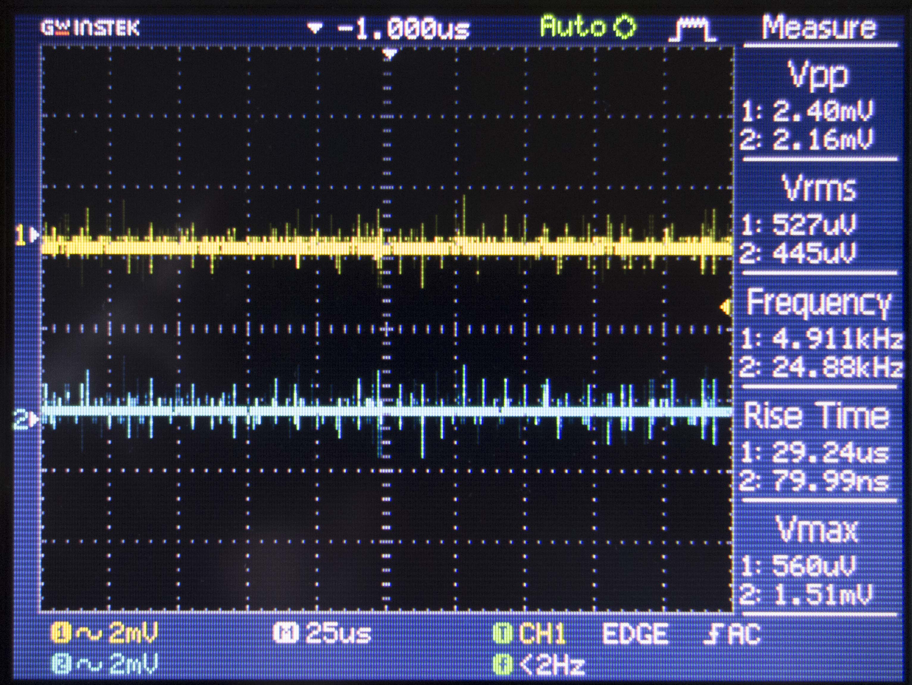This screenshot has height=685, width=912.
Task: Click the channel 2 ground level marker
Action: 26,420
